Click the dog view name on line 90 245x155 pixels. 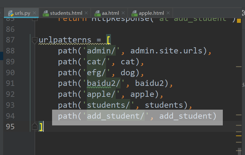tap(128, 73)
